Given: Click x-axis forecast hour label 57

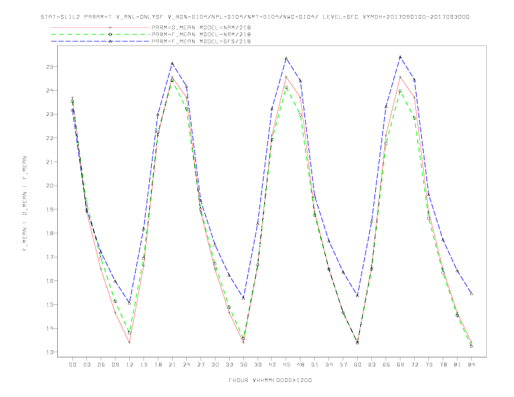Looking at the screenshot, I should tap(343, 365).
